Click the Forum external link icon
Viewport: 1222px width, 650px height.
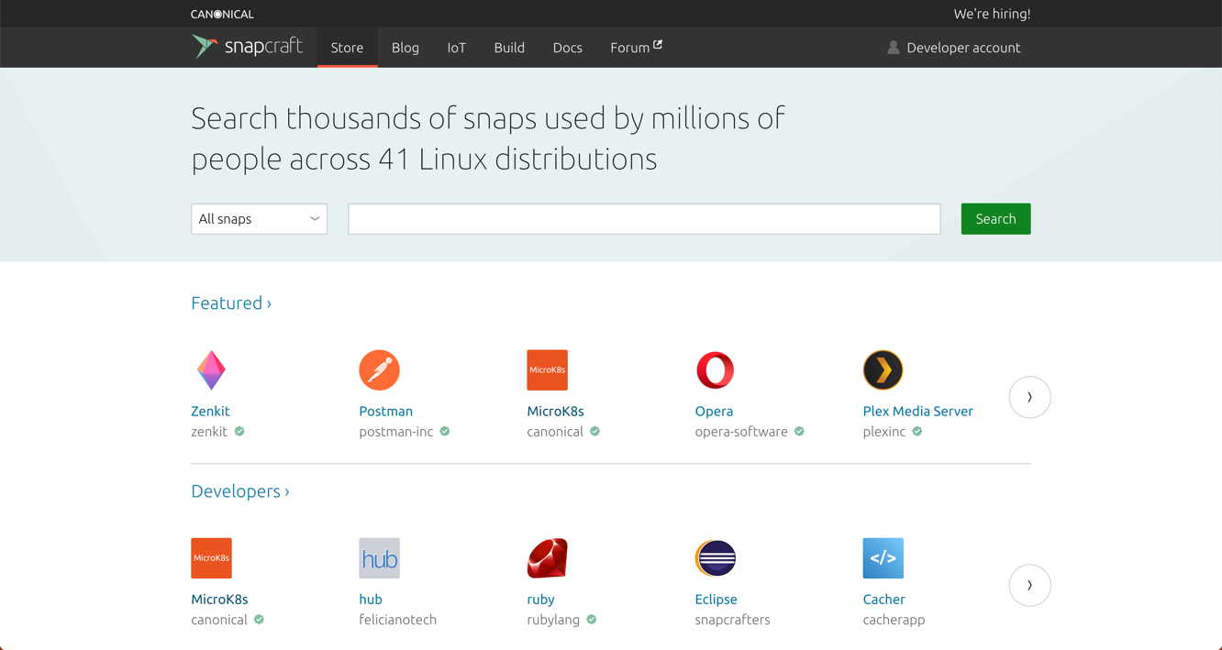pos(658,44)
